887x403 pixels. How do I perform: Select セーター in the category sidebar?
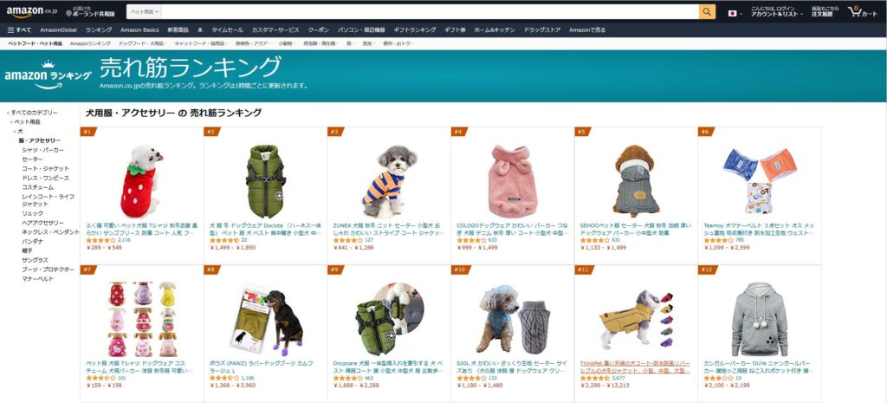pyautogui.click(x=32, y=159)
